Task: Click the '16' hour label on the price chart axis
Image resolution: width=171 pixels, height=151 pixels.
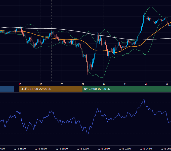Action: tap(20, 84)
